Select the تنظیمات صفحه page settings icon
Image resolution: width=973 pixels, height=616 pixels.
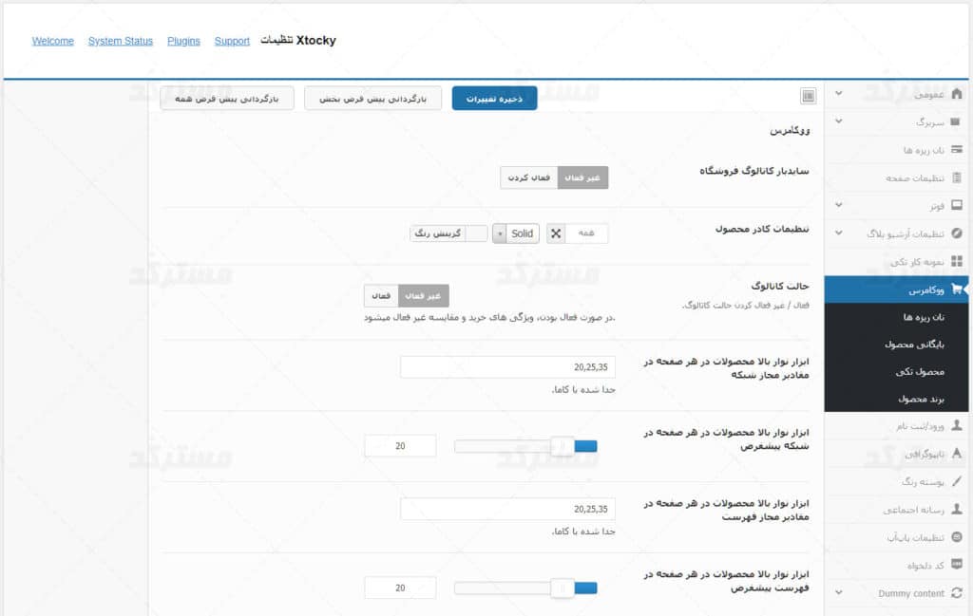(x=956, y=177)
